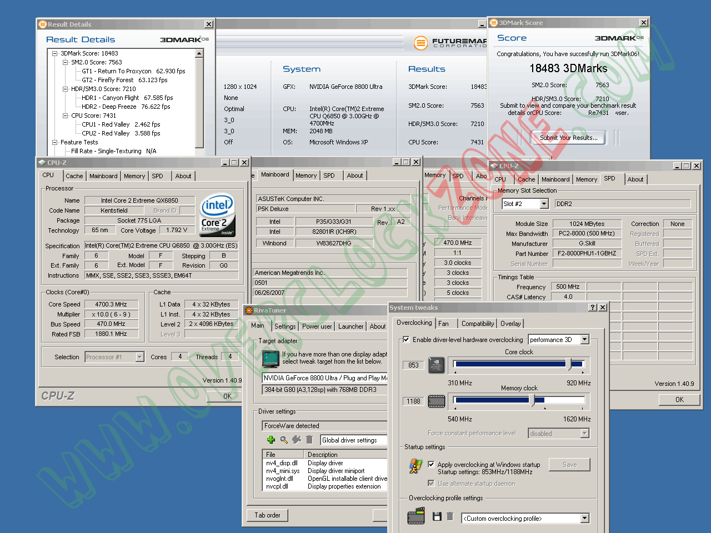Click the NVIDIA GeForce 8800 Ultra adapter list
The width and height of the screenshot is (711, 533).
325,378
